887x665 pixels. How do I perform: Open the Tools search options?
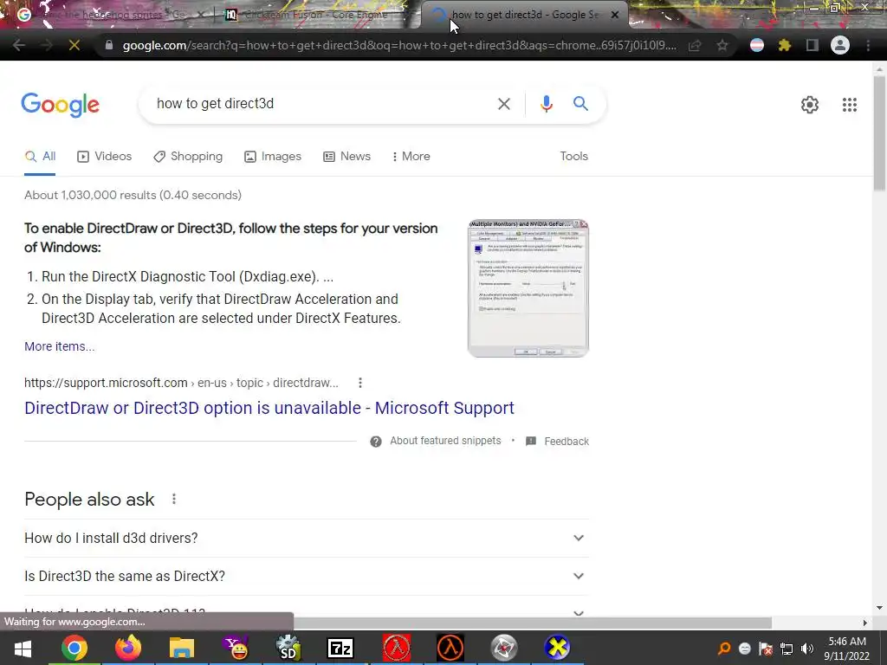573,156
